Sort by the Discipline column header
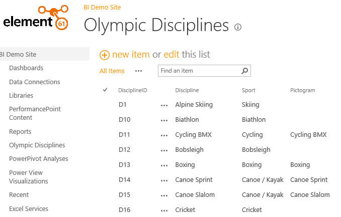This screenshot has width=341, height=217. click(x=187, y=90)
